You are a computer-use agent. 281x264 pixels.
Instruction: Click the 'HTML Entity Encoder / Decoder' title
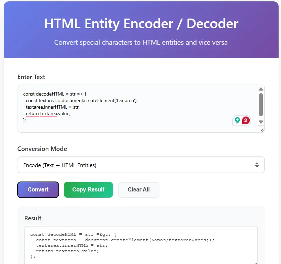click(141, 23)
